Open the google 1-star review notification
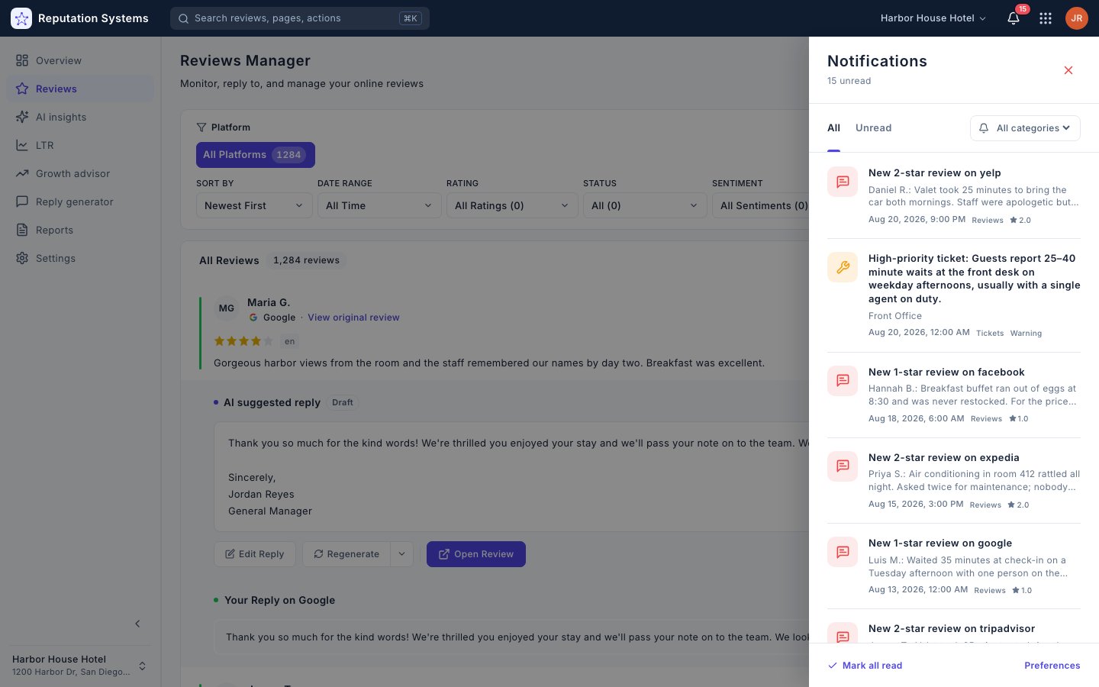 tap(954, 566)
